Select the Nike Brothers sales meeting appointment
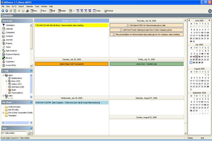 (72, 25)
